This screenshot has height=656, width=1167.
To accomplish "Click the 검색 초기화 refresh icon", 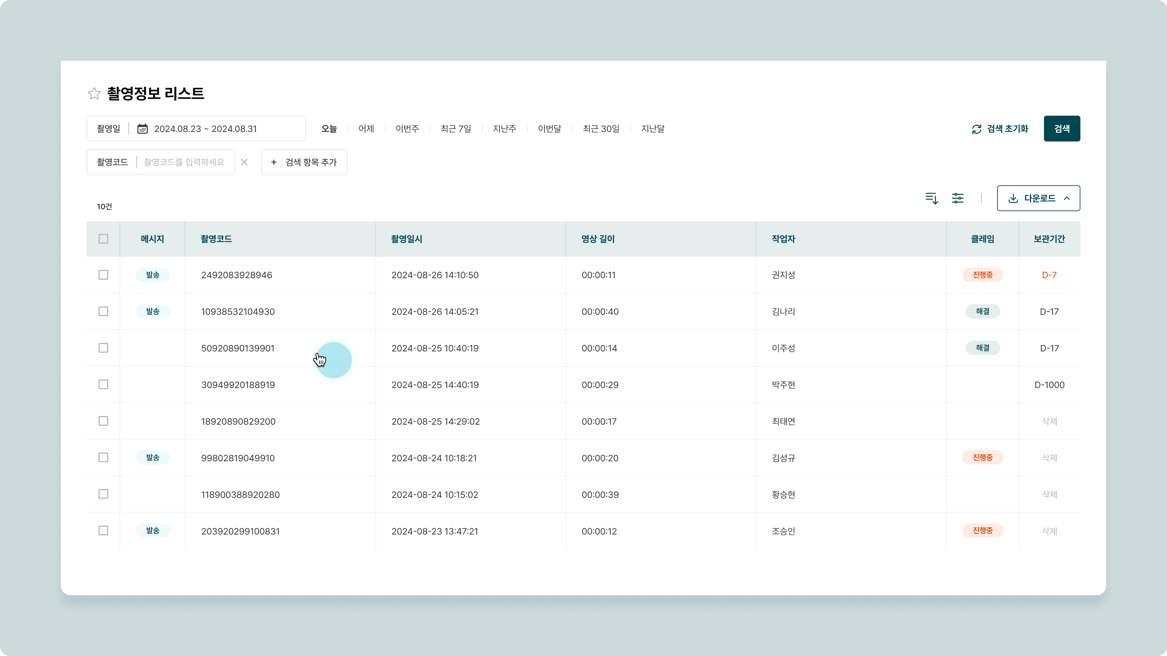I will coord(976,129).
